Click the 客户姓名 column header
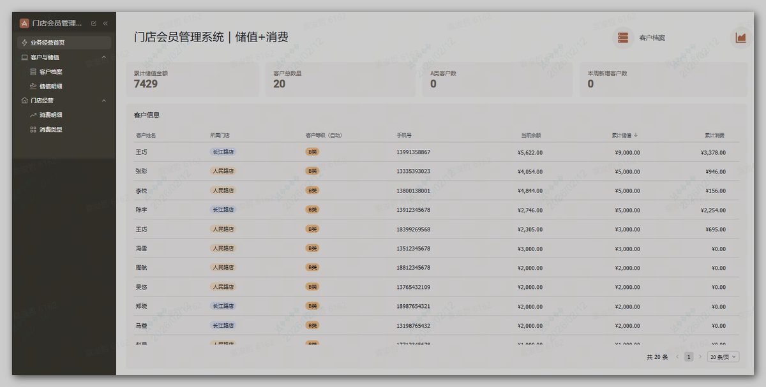Screen dimensions: 766x387 [146, 135]
